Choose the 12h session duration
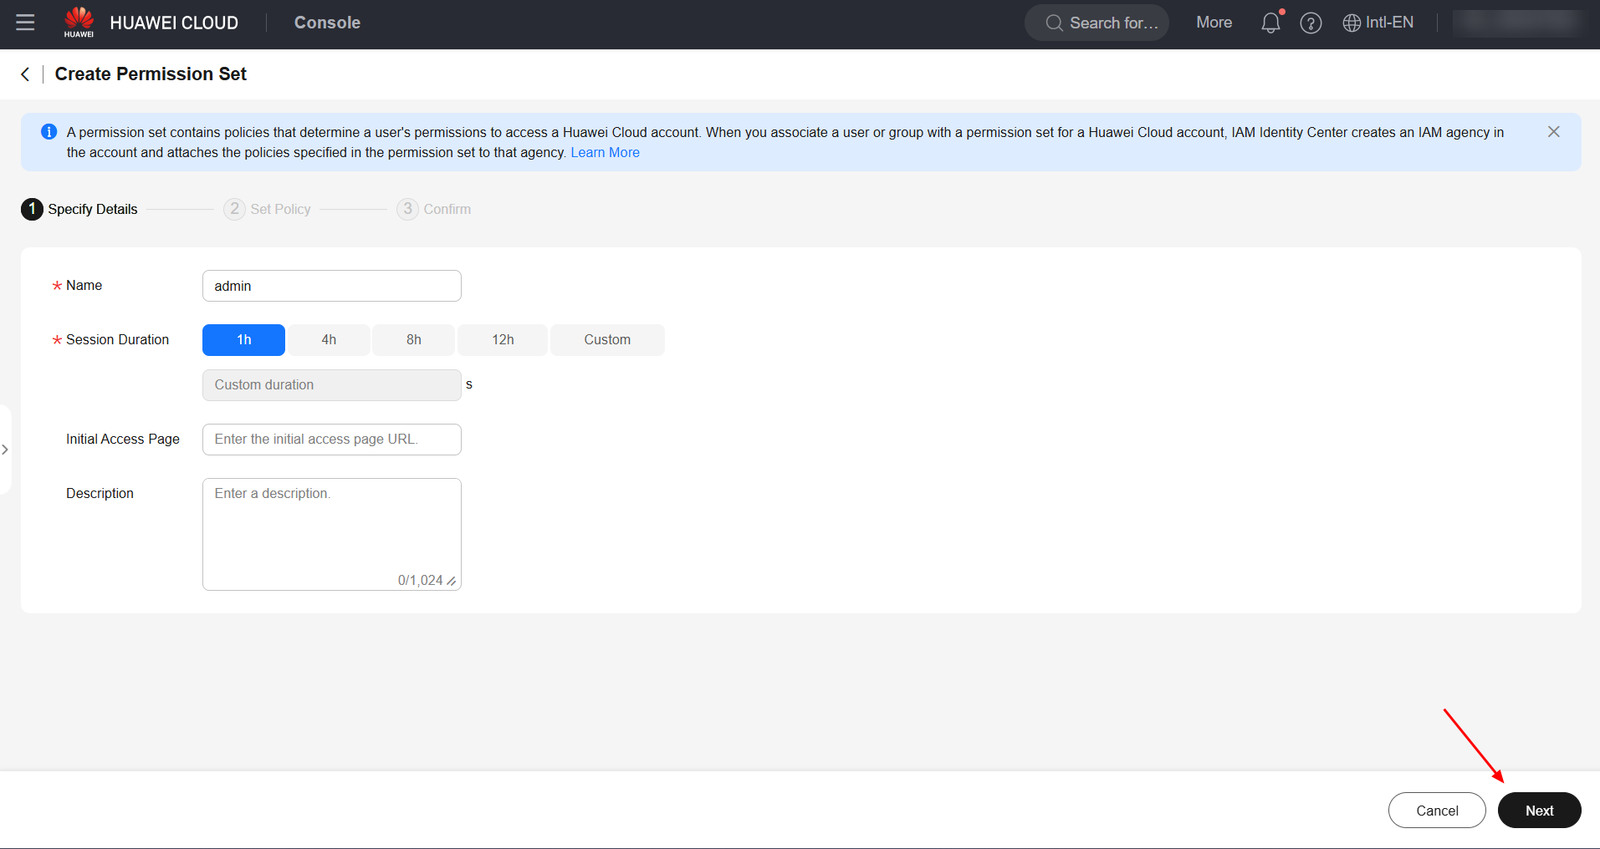 pyautogui.click(x=503, y=340)
